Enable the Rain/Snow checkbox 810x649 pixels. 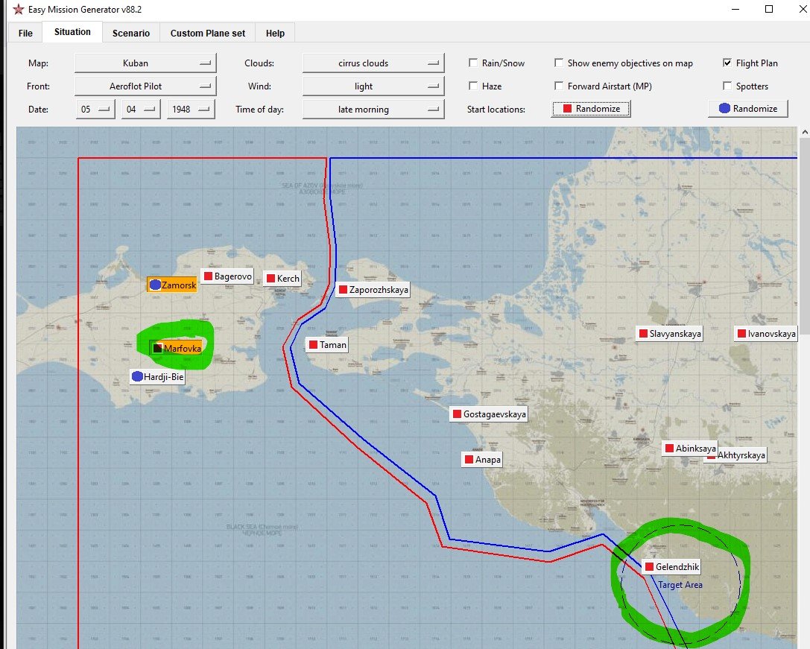coord(473,63)
